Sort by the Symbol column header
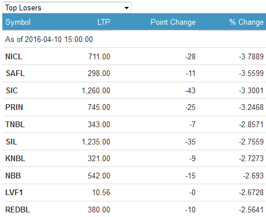This screenshot has height=217, width=266. (18, 22)
